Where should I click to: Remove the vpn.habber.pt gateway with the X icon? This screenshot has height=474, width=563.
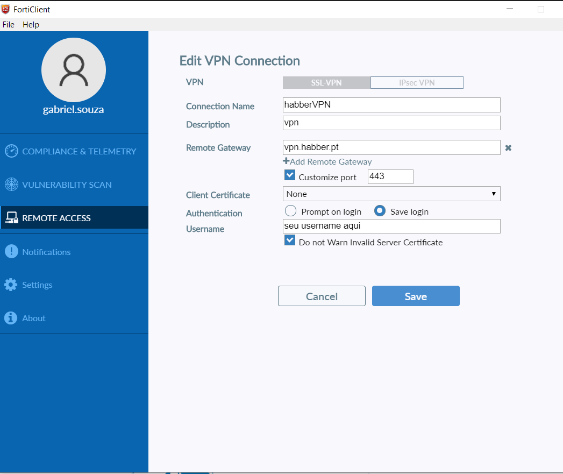[508, 148]
